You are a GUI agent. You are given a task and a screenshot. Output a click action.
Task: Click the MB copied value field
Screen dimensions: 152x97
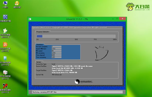tap(57, 51)
